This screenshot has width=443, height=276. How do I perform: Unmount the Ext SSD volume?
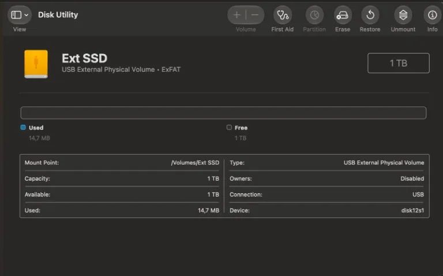coord(403,15)
